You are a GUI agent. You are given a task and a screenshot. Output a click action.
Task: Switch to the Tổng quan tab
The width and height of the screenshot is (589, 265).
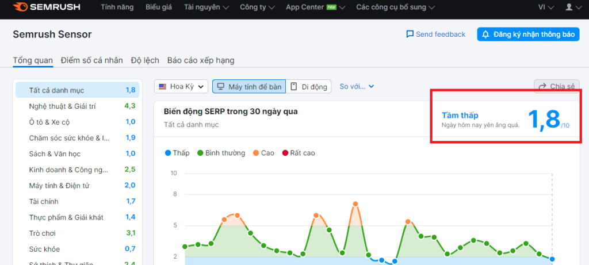[x=33, y=60]
